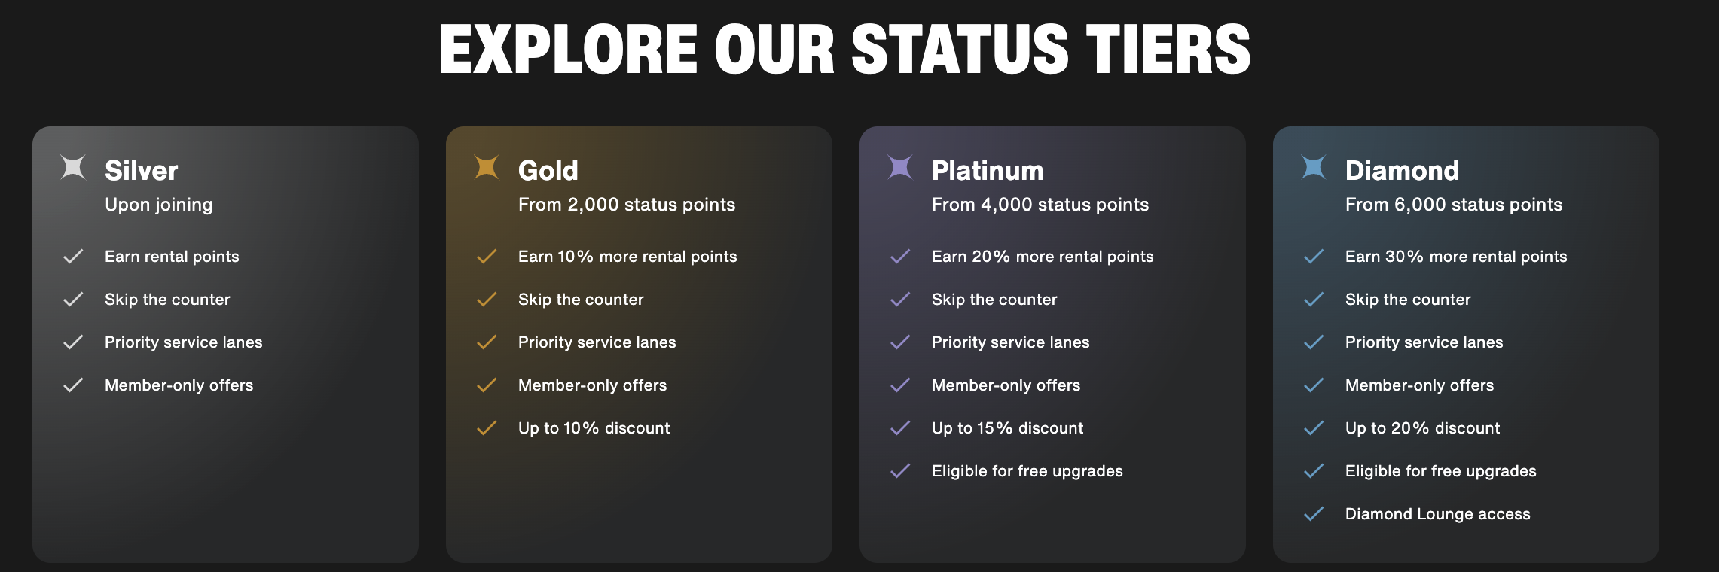The height and width of the screenshot is (572, 1719).
Task: Click Up to 15% discount benefit
Action: click(1007, 428)
